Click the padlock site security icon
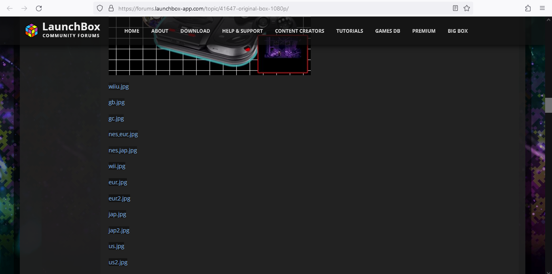 click(111, 8)
